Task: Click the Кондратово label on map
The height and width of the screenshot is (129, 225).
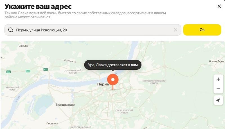Action: 66,105
